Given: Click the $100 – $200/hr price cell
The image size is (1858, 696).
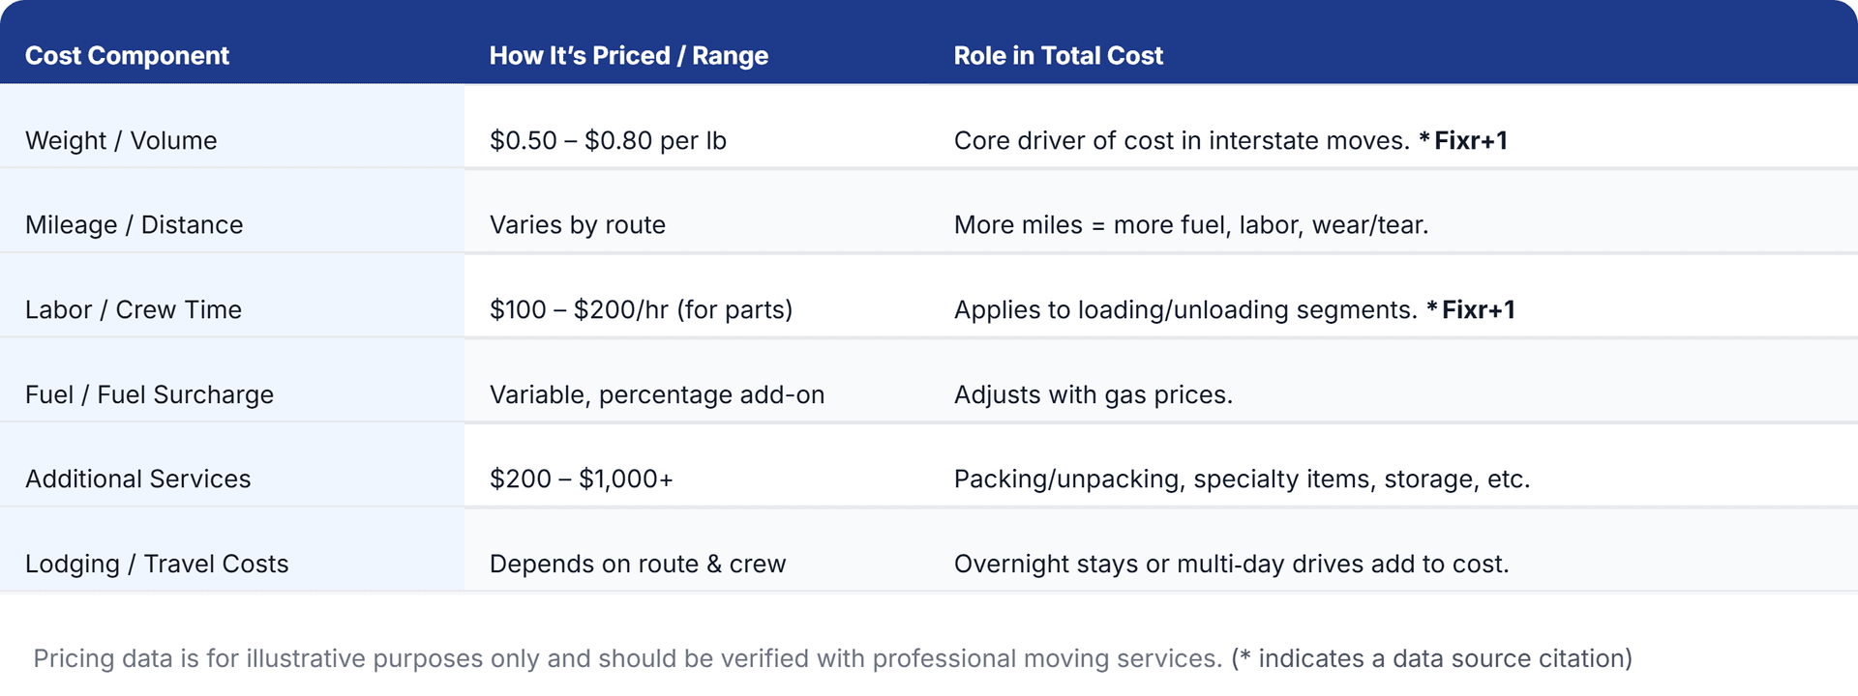Looking at the screenshot, I should [641, 309].
